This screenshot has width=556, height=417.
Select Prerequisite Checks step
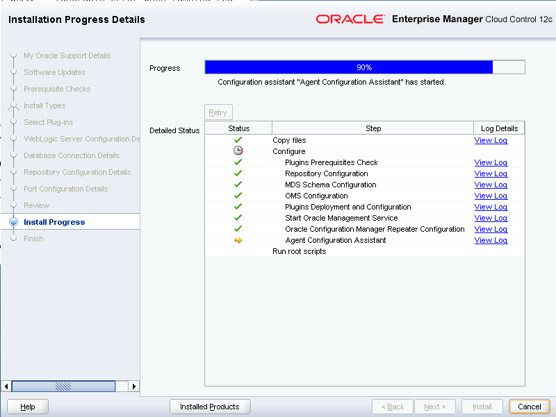[x=57, y=89]
